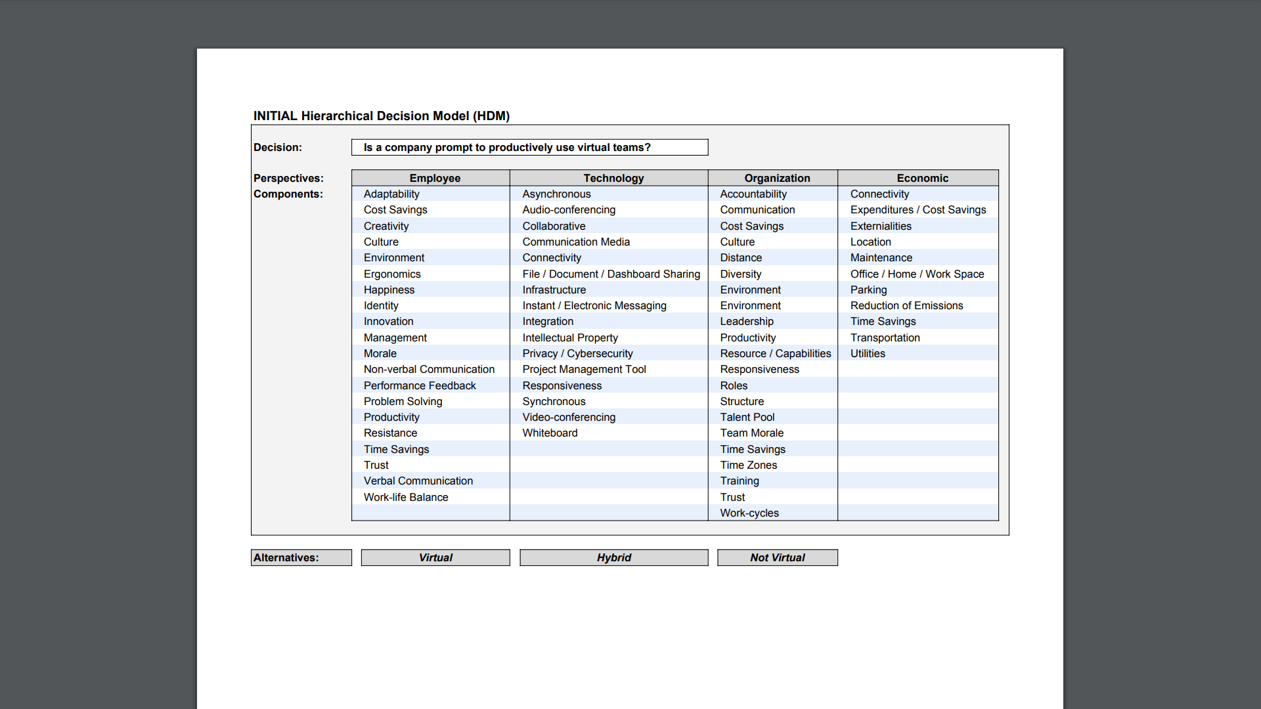Click Work-life Balance in Employee column
This screenshot has width=1261, height=709.
click(x=406, y=497)
